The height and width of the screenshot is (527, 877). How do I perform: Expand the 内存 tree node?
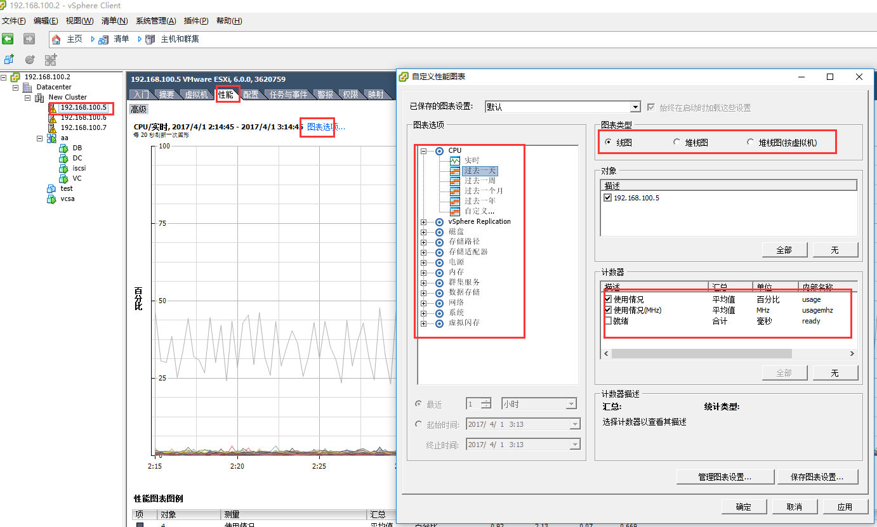[423, 273]
